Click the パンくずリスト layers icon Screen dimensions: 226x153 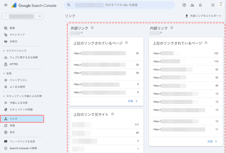pos(6,80)
